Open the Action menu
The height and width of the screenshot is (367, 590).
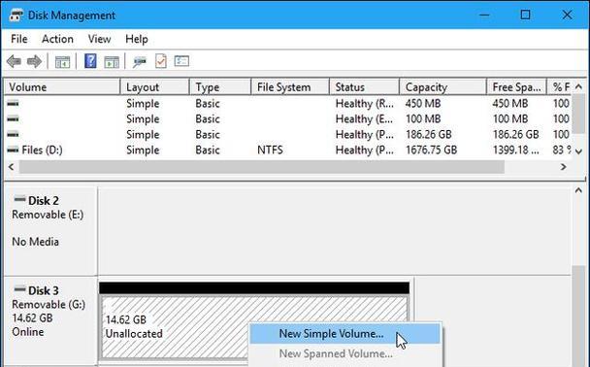point(57,39)
